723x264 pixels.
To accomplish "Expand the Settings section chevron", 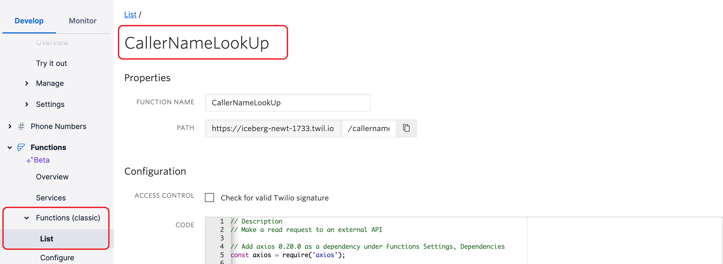I will click(x=27, y=105).
